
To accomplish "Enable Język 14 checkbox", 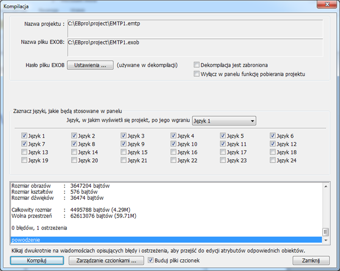I will click(x=74, y=152).
